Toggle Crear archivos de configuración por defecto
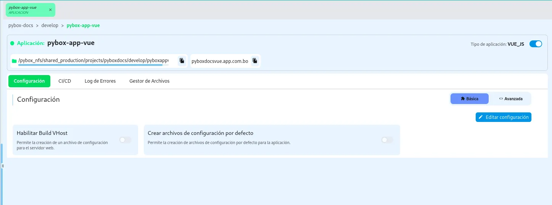Screen dimensions: 552x205 click(x=387, y=140)
